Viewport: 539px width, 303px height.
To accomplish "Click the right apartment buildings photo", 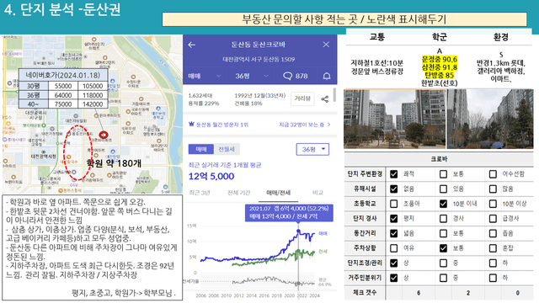I will [490, 119].
